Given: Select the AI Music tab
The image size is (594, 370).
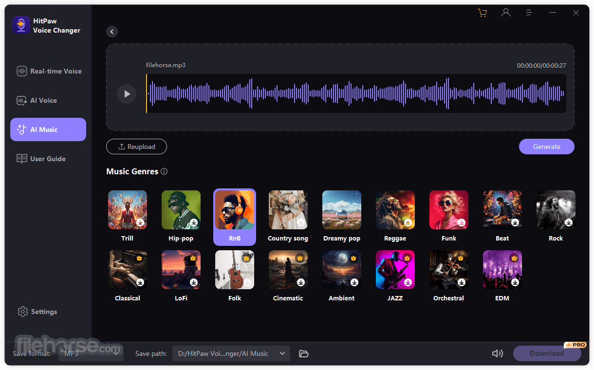Looking at the screenshot, I should click(x=48, y=129).
